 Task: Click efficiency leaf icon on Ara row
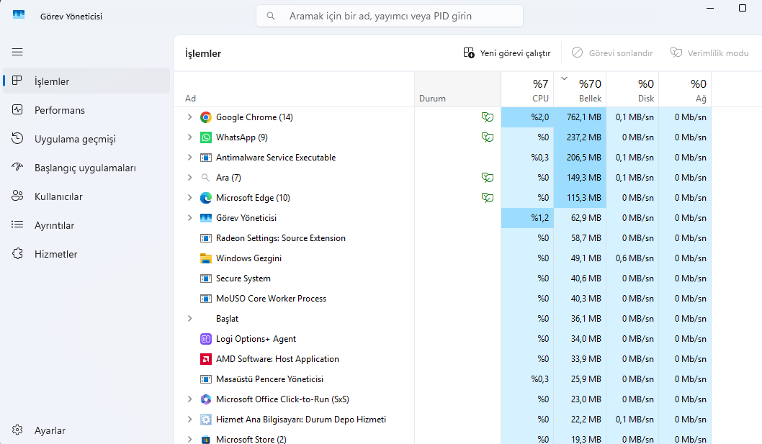(488, 177)
